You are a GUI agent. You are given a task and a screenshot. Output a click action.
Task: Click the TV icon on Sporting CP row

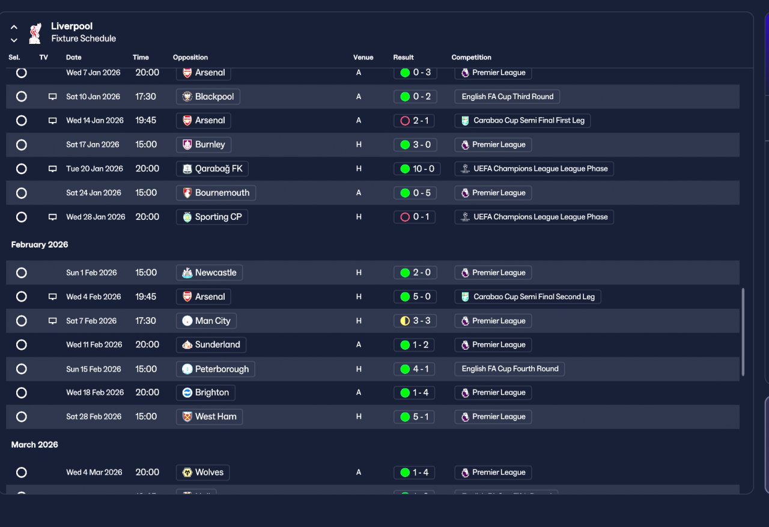(x=53, y=217)
